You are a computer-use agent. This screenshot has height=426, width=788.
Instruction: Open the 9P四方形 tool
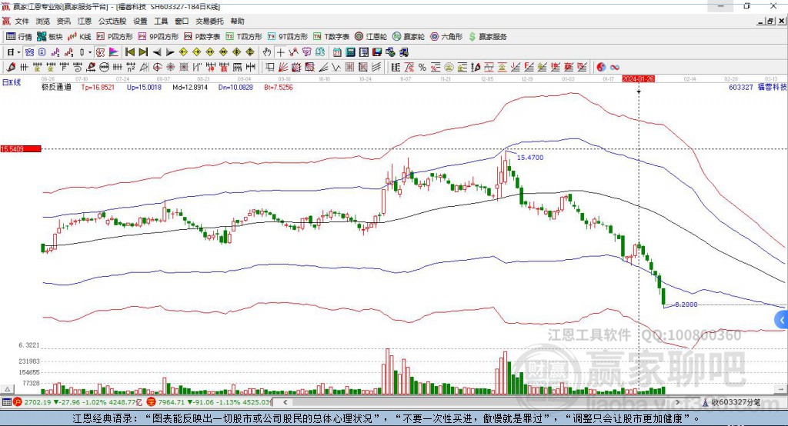[159, 37]
